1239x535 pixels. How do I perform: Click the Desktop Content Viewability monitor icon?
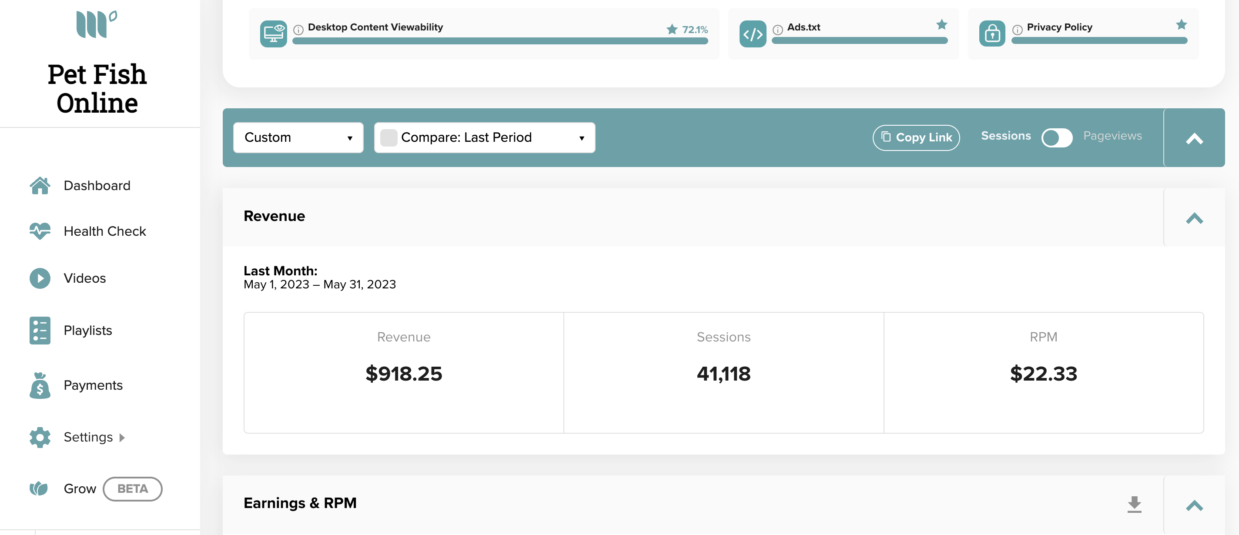(273, 33)
